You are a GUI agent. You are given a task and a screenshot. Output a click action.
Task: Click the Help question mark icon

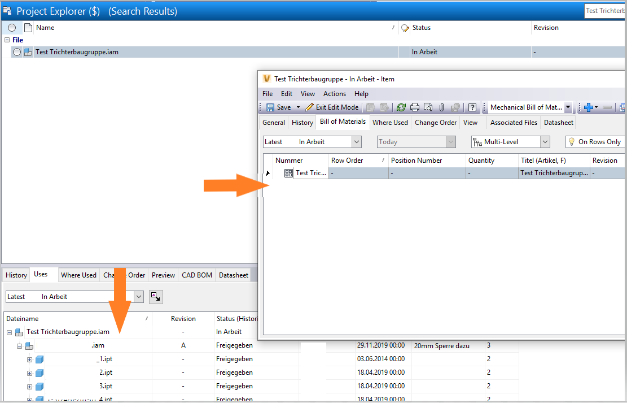pyautogui.click(x=472, y=107)
